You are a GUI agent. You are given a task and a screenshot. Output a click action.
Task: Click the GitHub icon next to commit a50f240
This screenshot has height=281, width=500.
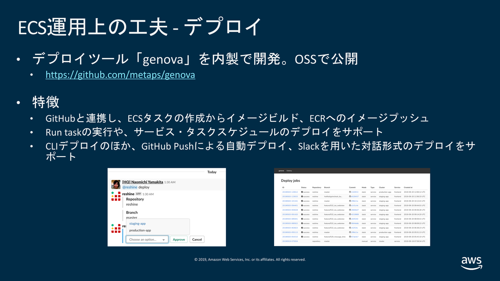(x=350, y=219)
